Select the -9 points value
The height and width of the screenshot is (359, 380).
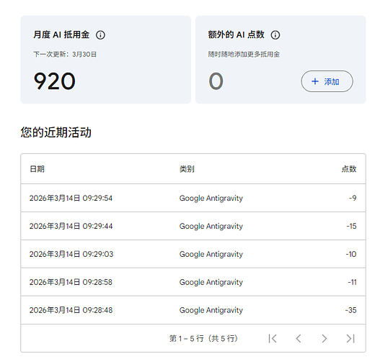tap(353, 199)
